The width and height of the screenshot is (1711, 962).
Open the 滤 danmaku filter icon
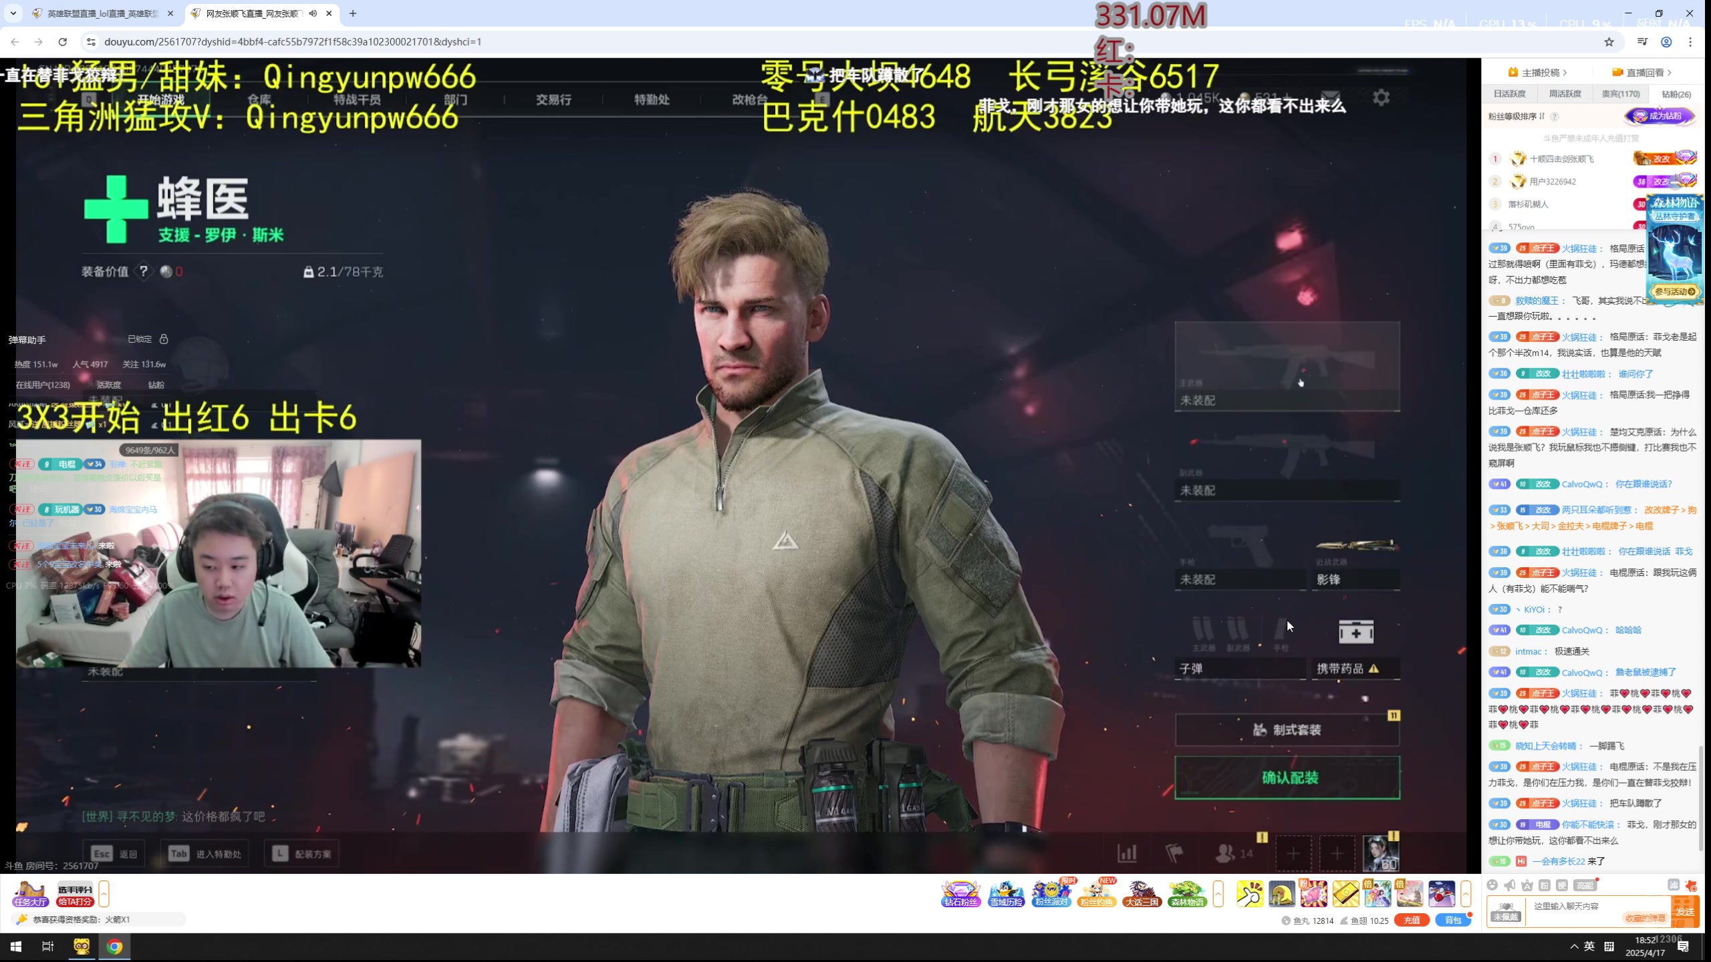pyautogui.click(x=1674, y=885)
